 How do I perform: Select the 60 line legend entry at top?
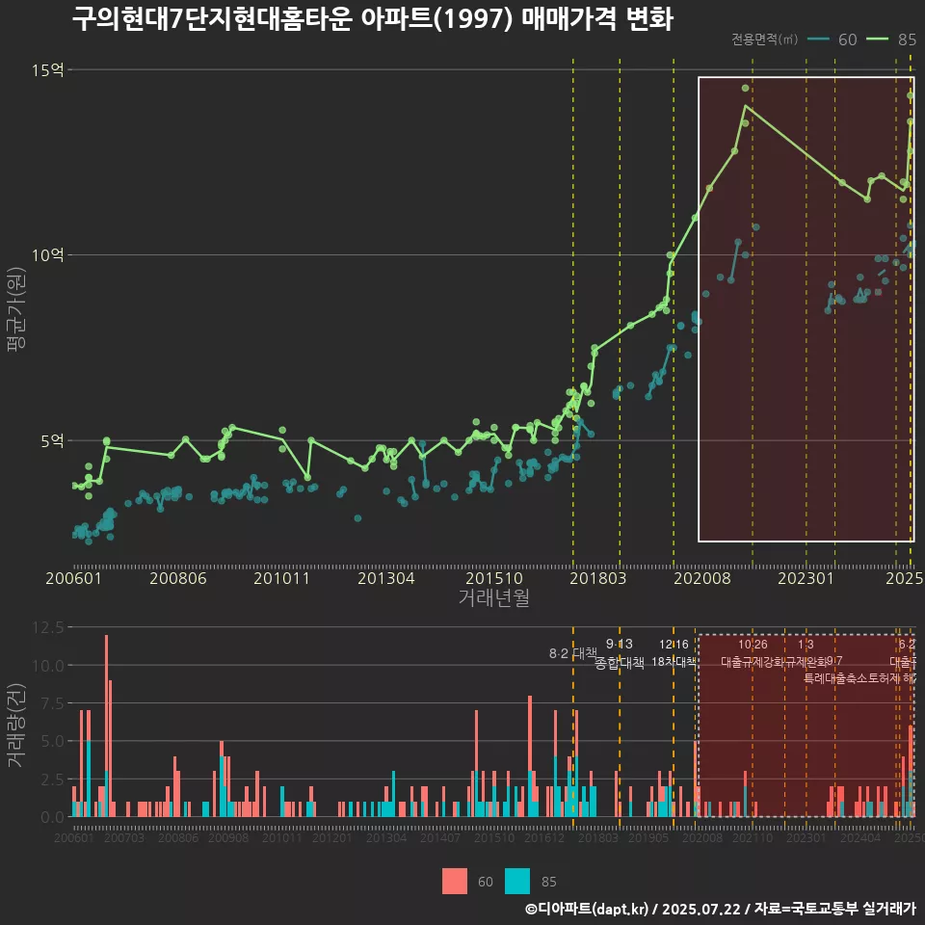click(x=832, y=40)
